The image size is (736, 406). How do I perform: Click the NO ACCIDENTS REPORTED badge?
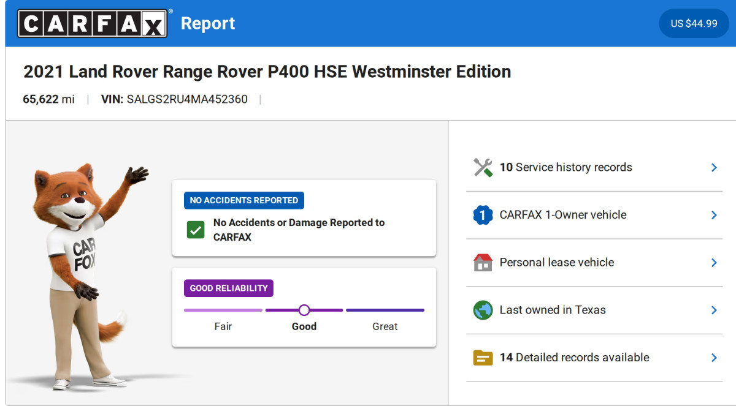(243, 200)
